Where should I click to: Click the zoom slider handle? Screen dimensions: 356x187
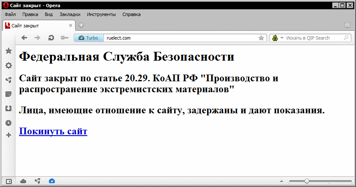(x=307, y=181)
